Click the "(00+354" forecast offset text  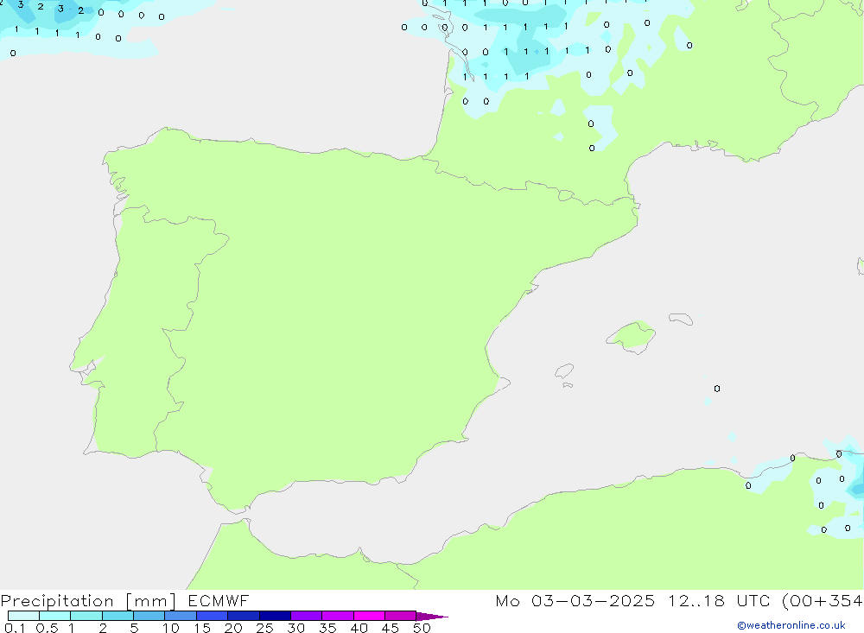pos(823,601)
